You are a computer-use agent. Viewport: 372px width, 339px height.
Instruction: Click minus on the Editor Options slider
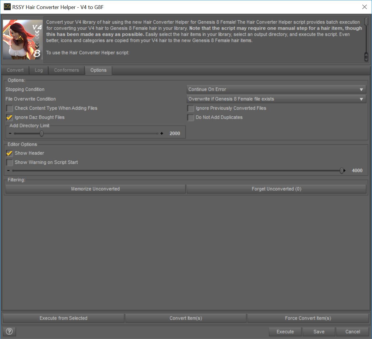coord(8,171)
